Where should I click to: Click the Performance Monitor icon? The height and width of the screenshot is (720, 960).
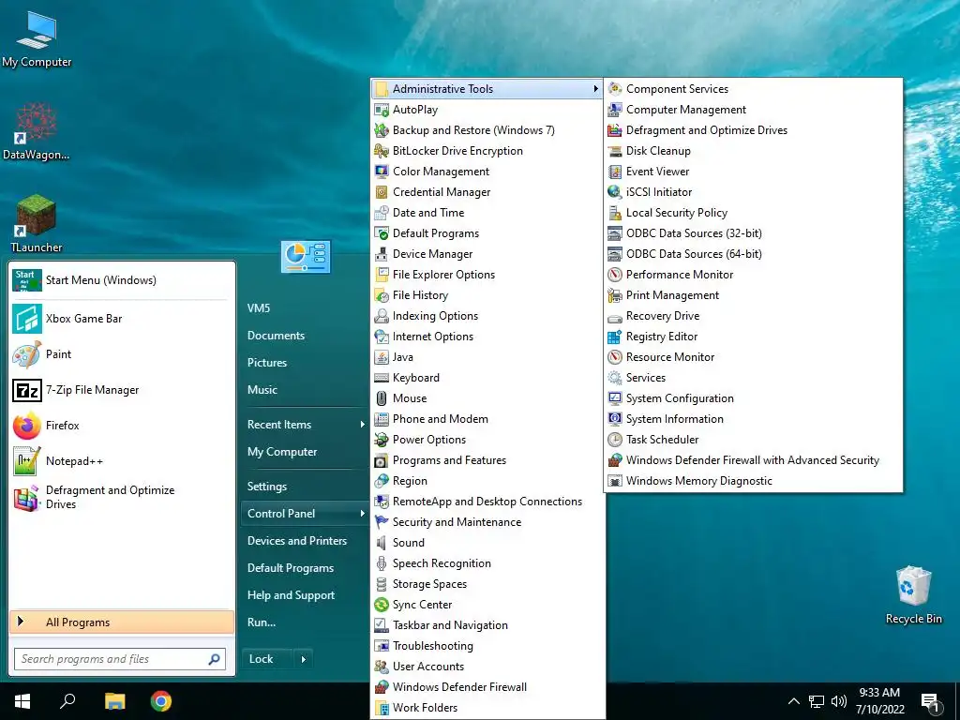click(x=615, y=275)
